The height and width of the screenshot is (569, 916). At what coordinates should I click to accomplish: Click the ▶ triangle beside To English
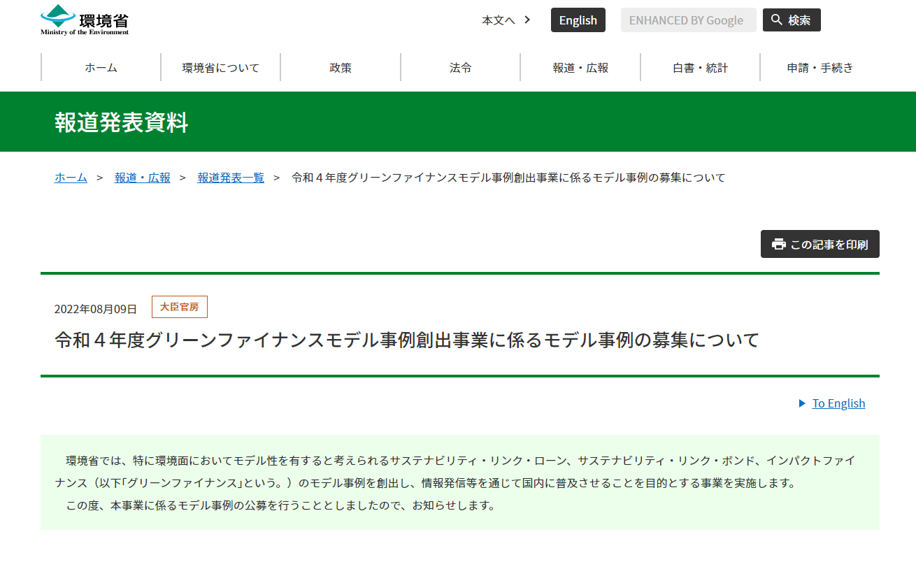pyautogui.click(x=801, y=403)
